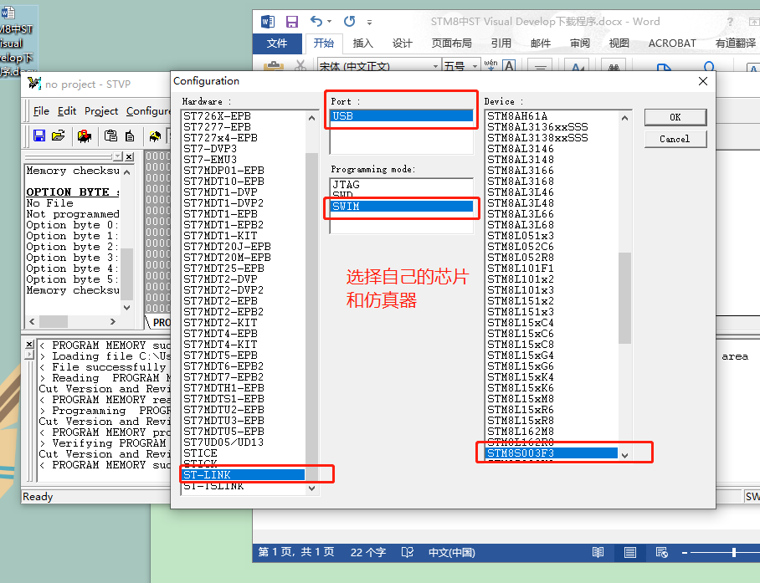This screenshot has width=760, height=583.
Task: Select JTAG programming mode
Action: pyautogui.click(x=402, y=185)
